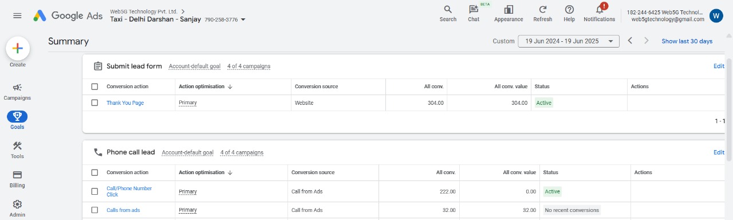Go to previous date period arrow
The height and width of the screenshot is (220, 733).
[630, 41]
